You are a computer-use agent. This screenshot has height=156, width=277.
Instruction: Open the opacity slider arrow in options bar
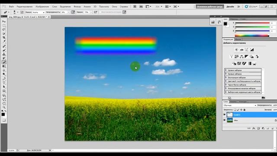tap(68, 12)
